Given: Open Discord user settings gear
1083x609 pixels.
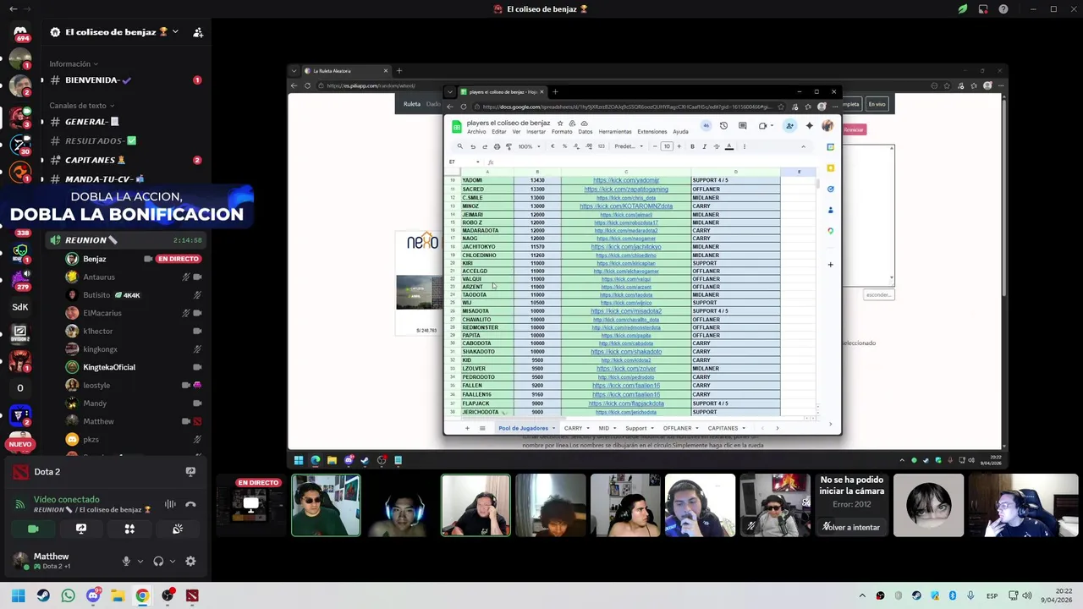Looking at the screenshot, I should point(190,561).
